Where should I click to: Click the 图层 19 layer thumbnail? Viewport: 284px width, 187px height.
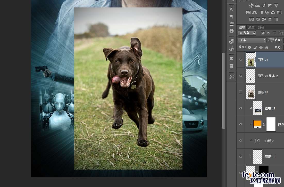257,108
